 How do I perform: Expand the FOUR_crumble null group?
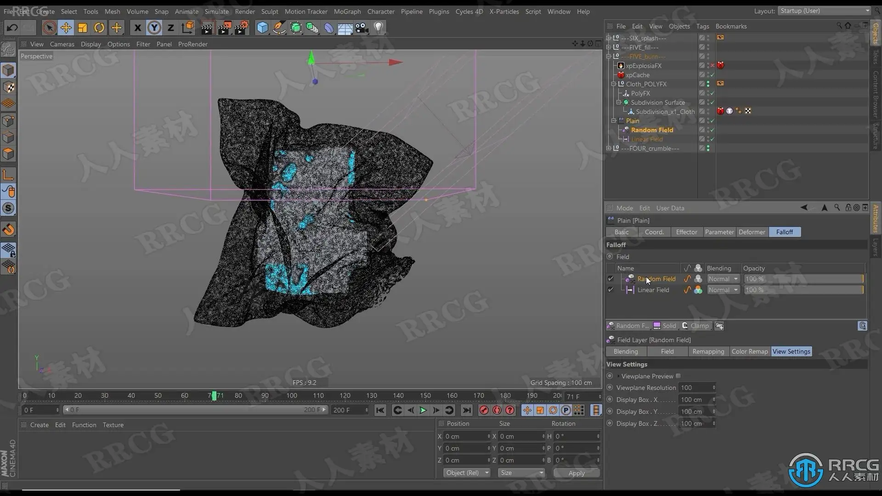pyautogui.click(x=609, y=148)
